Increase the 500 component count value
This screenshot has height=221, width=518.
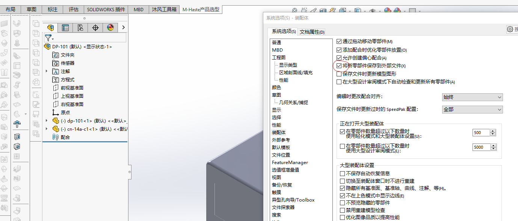493,131
